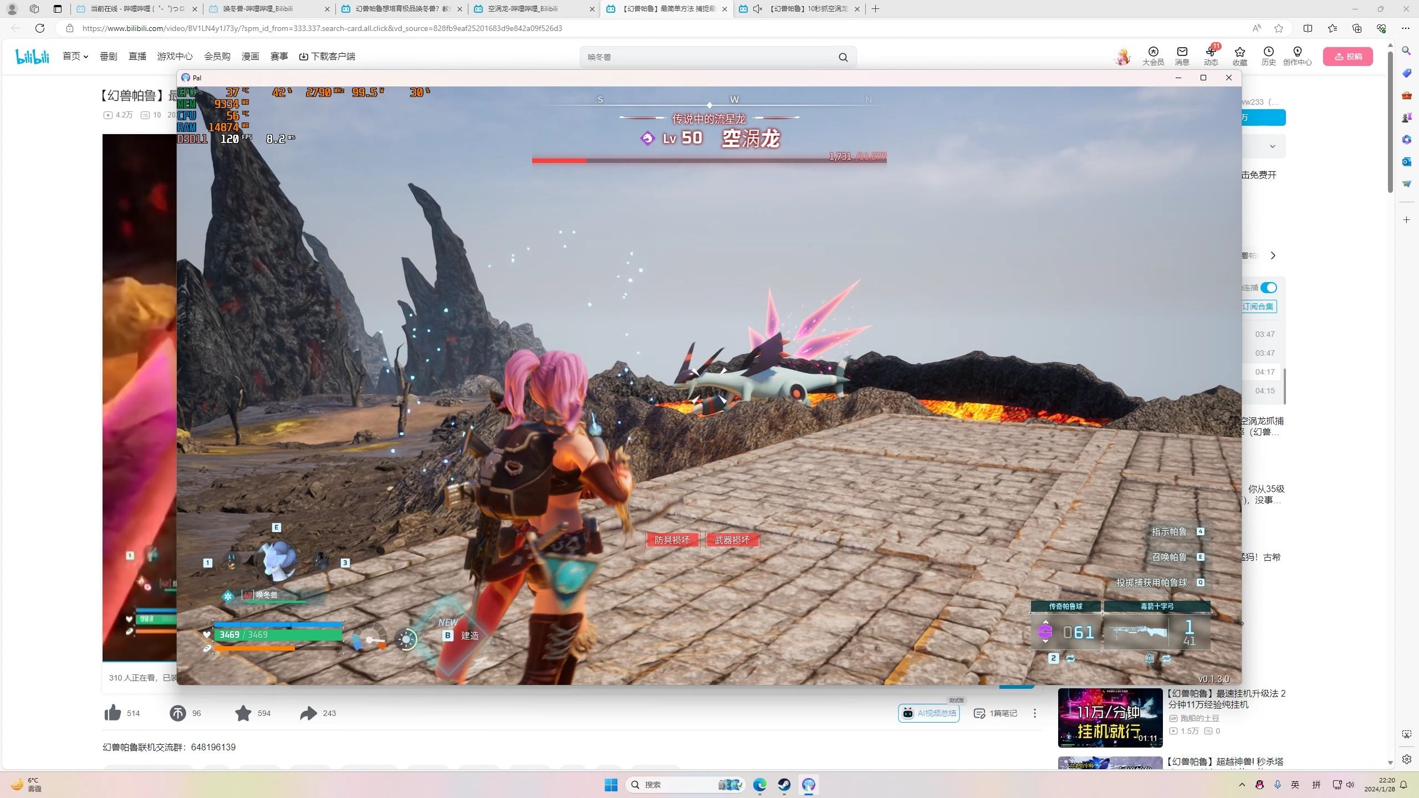Toggle the 连播 autoplay switch

point(1269,288)
